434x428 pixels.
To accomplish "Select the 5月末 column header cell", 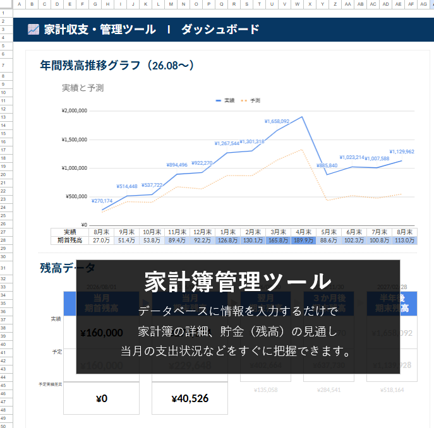I will click(329, 232).
